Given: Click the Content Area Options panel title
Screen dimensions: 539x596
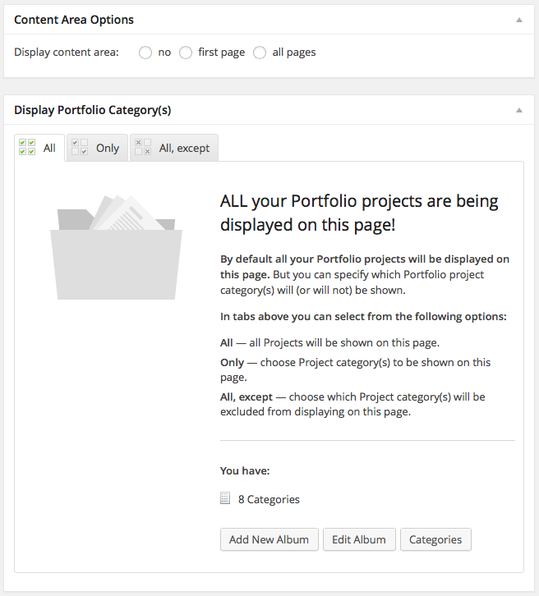Looking at the screenshot, I should (74, 20).
